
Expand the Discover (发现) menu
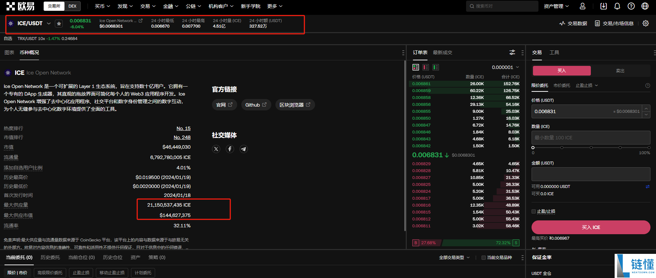[125, 6]
